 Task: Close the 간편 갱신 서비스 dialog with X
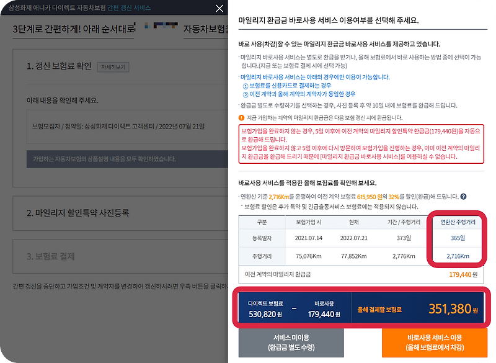[x=219, y=8]
